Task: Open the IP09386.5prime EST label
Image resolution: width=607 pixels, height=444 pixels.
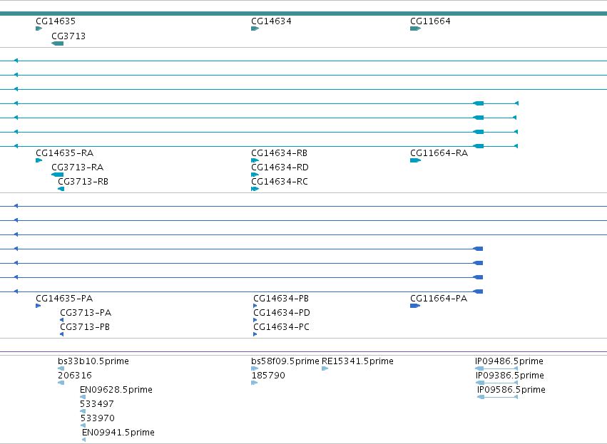Action: 510,376
